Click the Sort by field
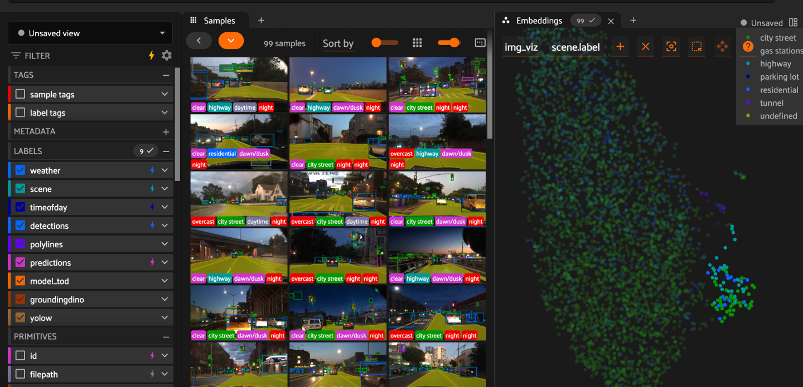The image size is (803, 387). 338,43
